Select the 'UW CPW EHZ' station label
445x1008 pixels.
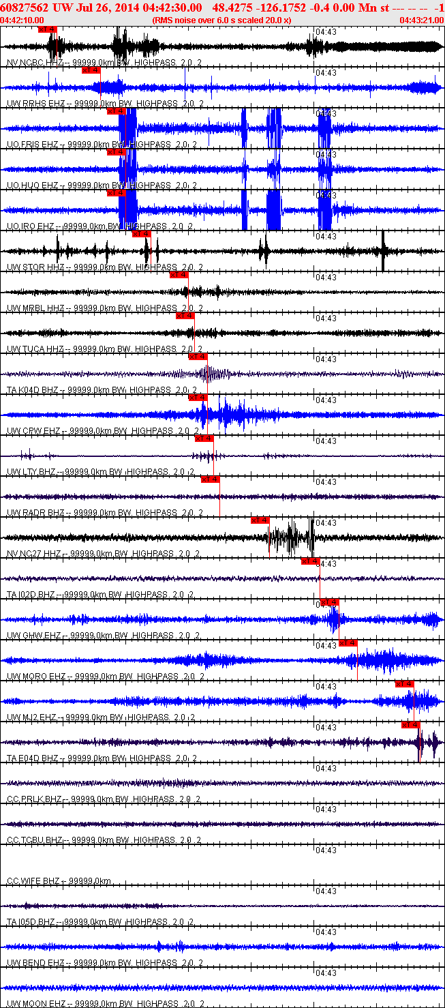tap(33, 431)
